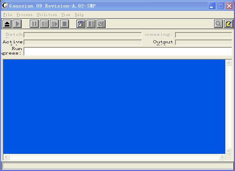Open output file with magnifier icon
The image size is (235, 171).
[x=219, y=24]
